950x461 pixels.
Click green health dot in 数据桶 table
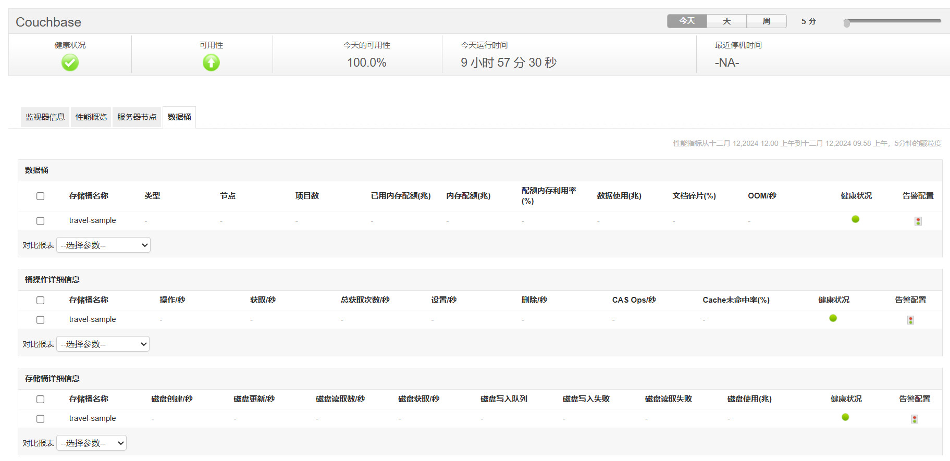point(855,219)
